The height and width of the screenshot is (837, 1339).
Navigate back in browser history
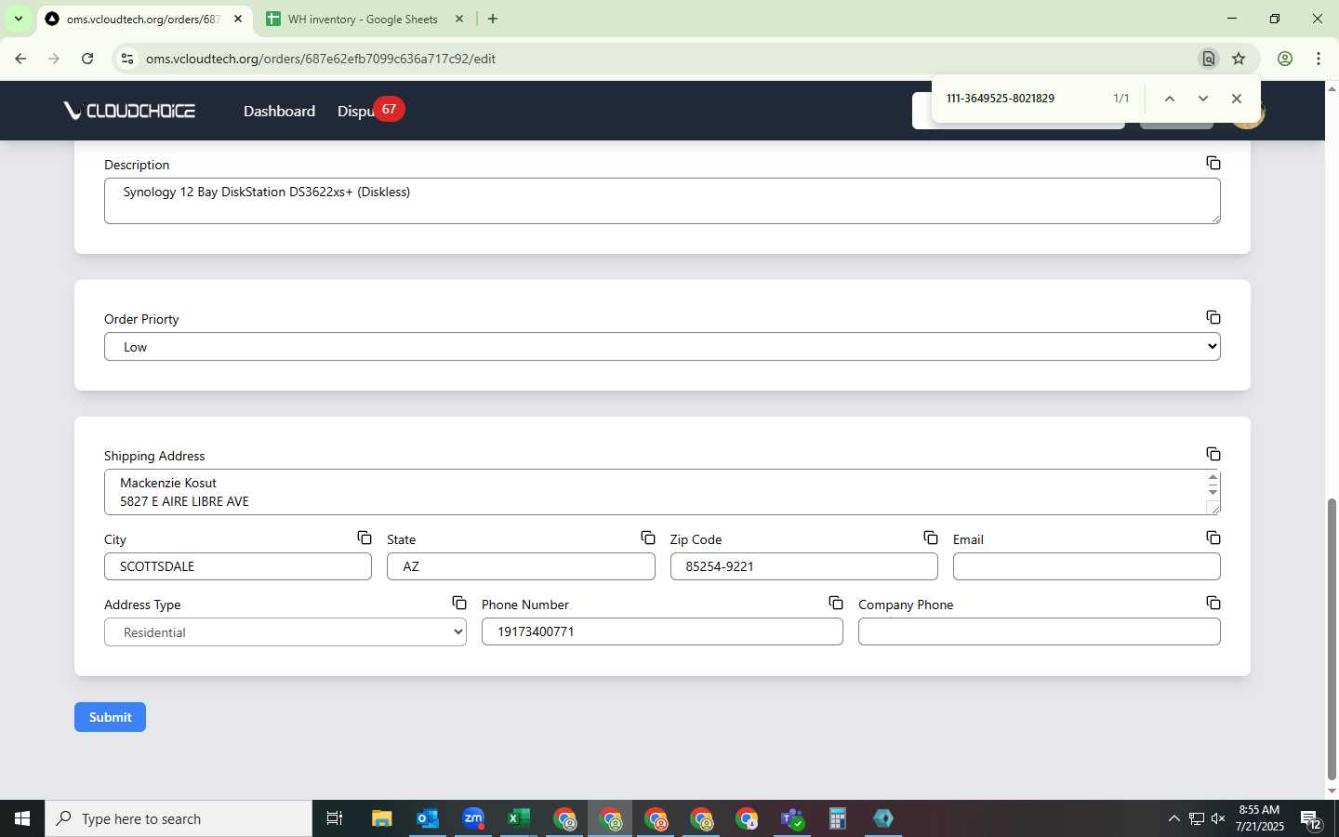pyautogui.click(x=20, y=59)
